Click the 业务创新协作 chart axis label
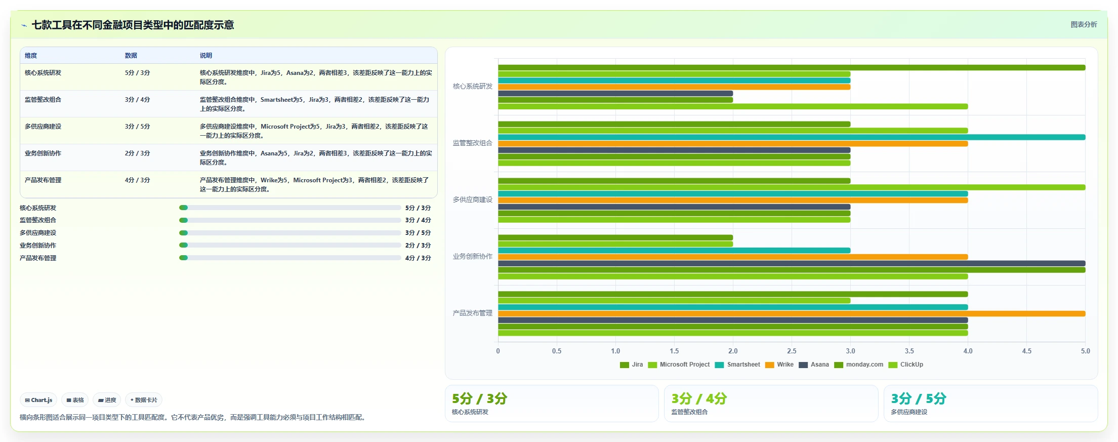The width and height of the screenshot is (1118, 442). tap(472, 257)
